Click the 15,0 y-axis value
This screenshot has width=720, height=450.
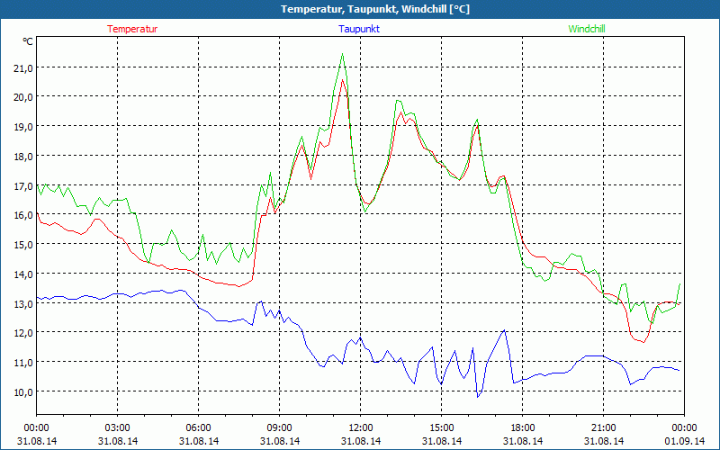click(x=23, y=245)
